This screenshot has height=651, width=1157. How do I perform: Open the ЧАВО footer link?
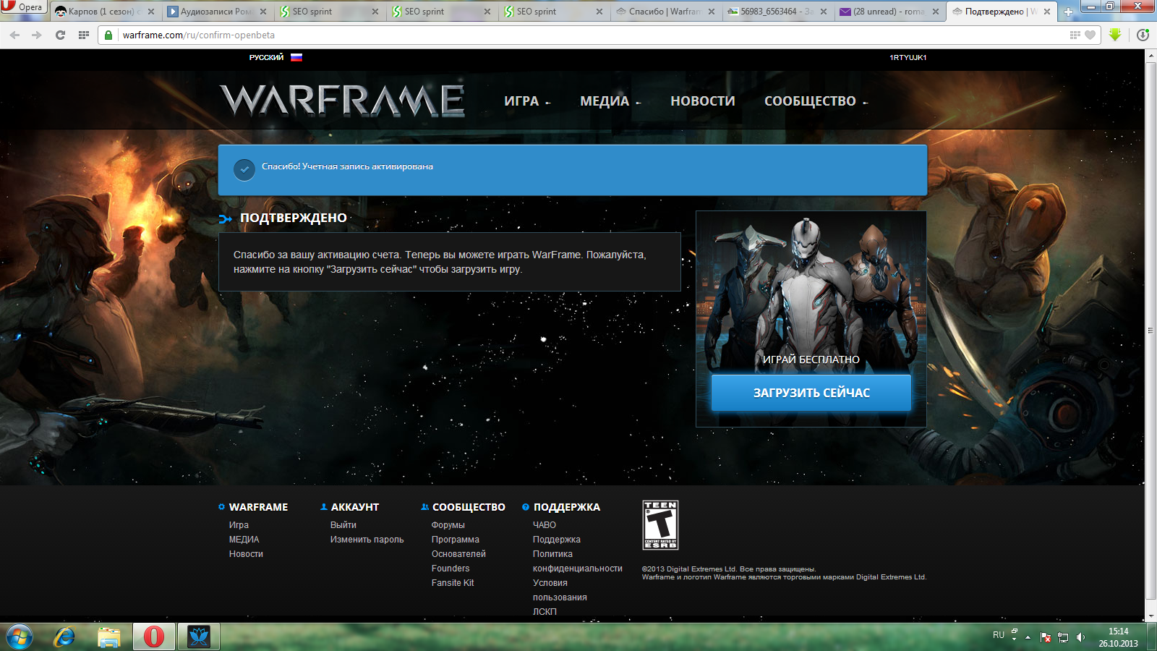coord(545,525)
